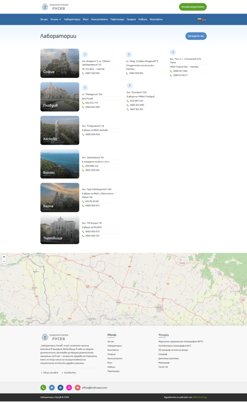
Task: Open the Facebook footer icon
Action: pos(60,388)
